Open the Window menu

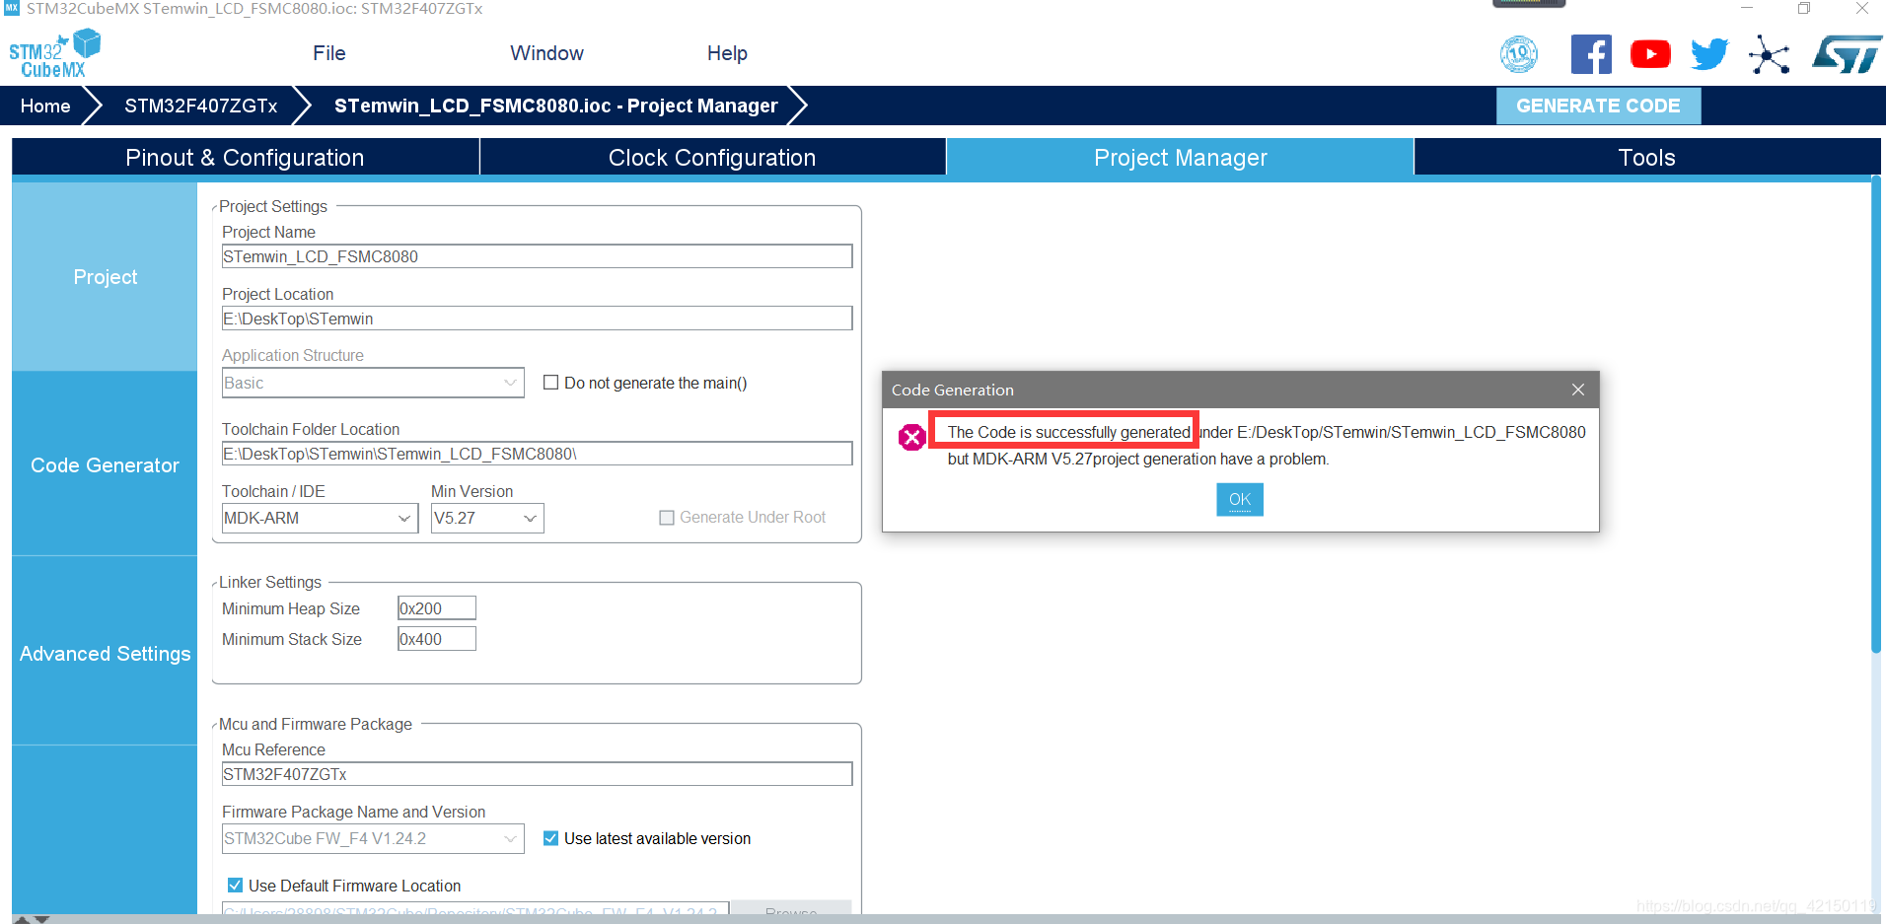point(546,53)
